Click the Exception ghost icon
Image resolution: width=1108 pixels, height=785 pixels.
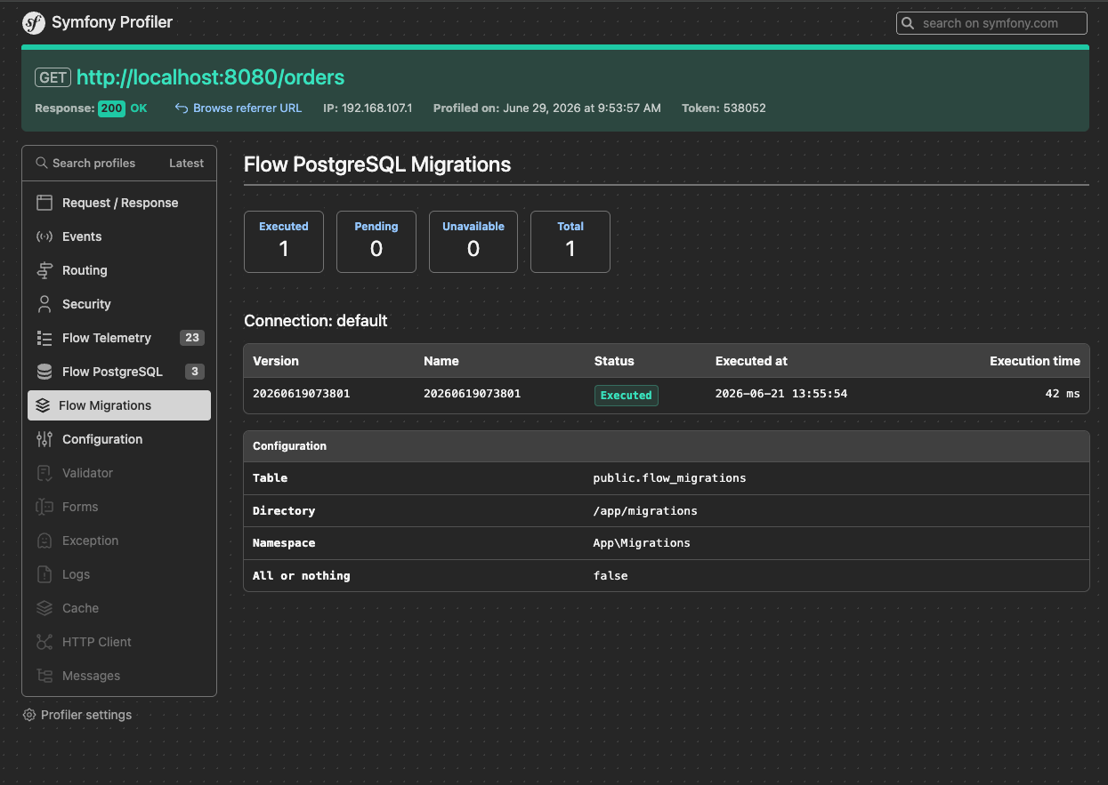pyautogui.click(x=44, y=541)
